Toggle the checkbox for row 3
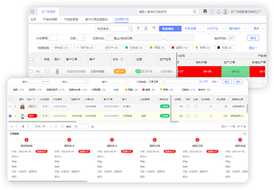Screen dimensions: 274x190 (10, 116)
